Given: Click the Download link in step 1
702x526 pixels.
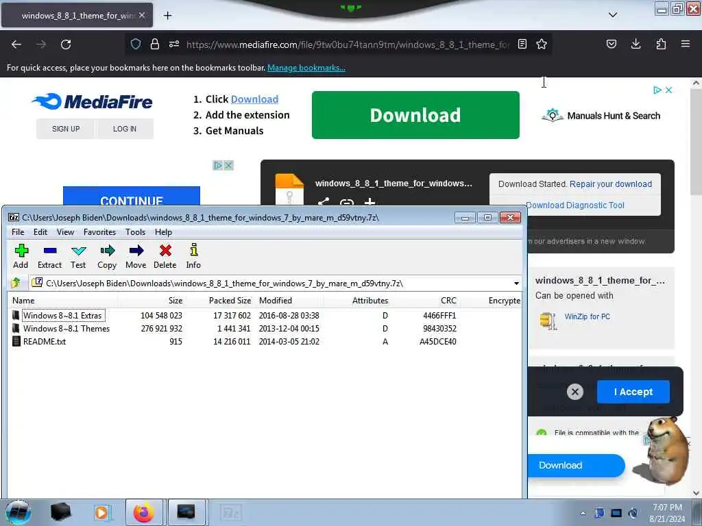Looking at the screenshot, I should (254, 99).
